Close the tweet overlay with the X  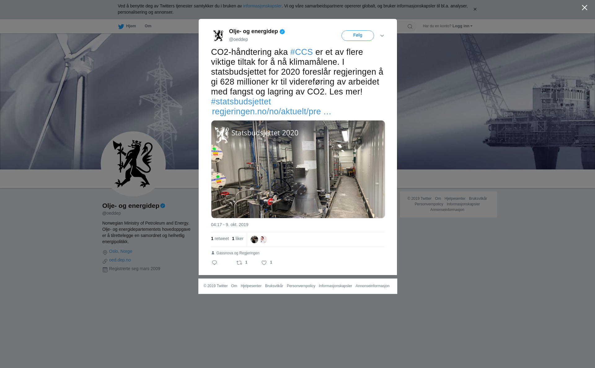584,8
